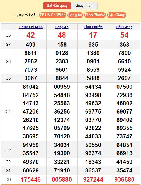Open Bình Phước column header link

(x=93, y=27)
